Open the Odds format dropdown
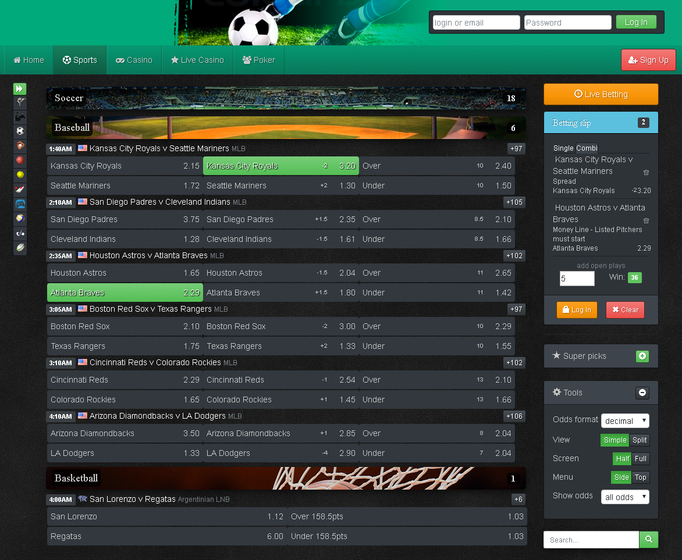The height and width of the screenshot is (560, 682). [625, 420]
